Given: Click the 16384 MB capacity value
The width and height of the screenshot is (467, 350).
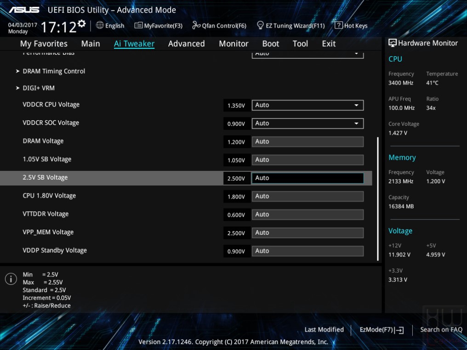Looking at the screenshot, I should (x=401, y=207).
